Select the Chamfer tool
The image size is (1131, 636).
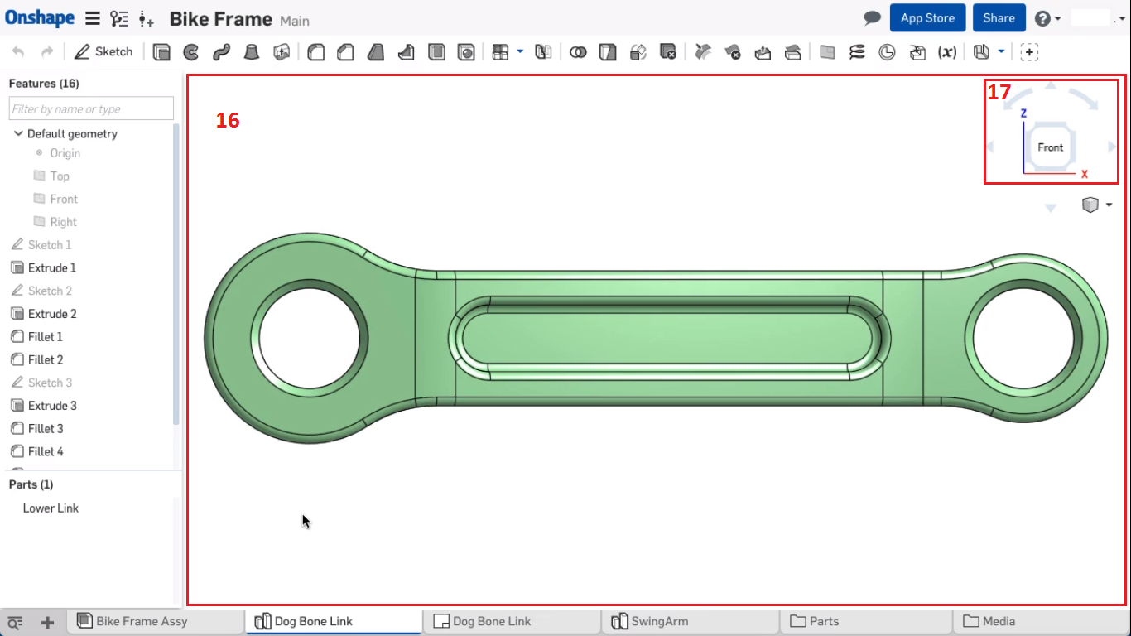point(345,52)
